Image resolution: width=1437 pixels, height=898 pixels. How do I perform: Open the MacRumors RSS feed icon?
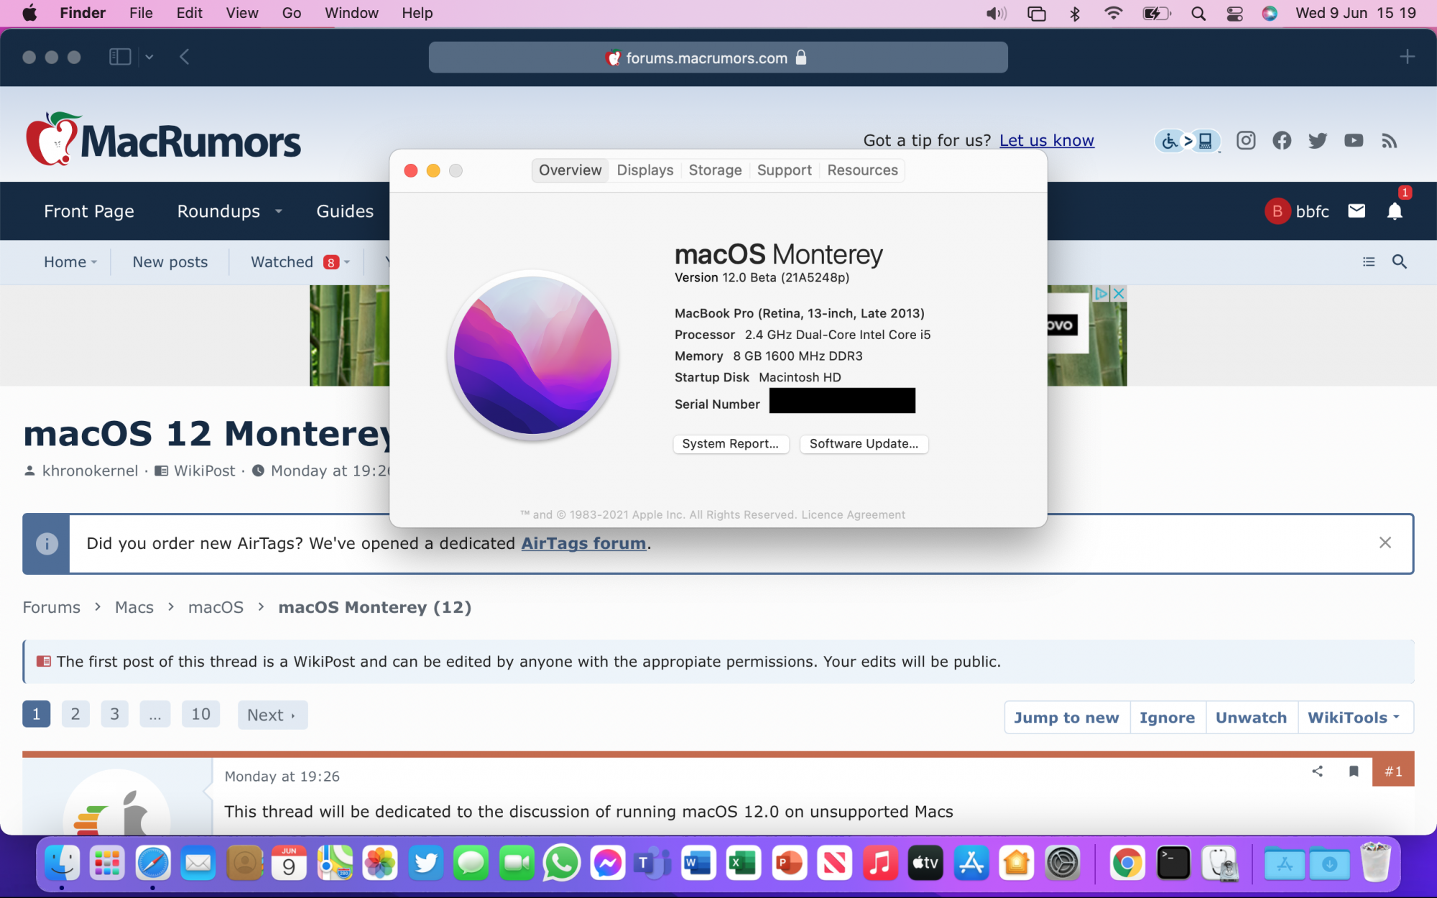point(1389,141)
